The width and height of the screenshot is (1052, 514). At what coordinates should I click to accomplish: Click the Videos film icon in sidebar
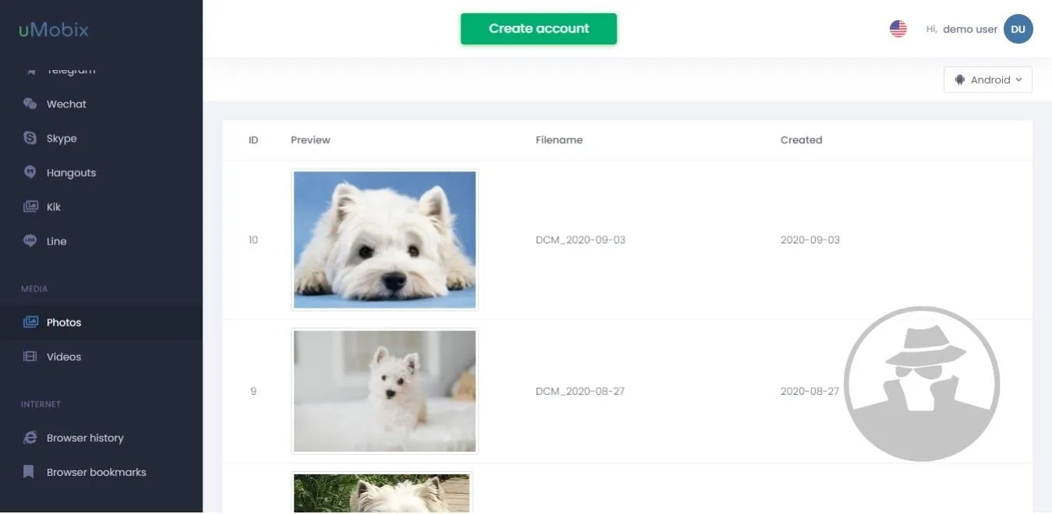pyautogui.click(x=30, y=356)
